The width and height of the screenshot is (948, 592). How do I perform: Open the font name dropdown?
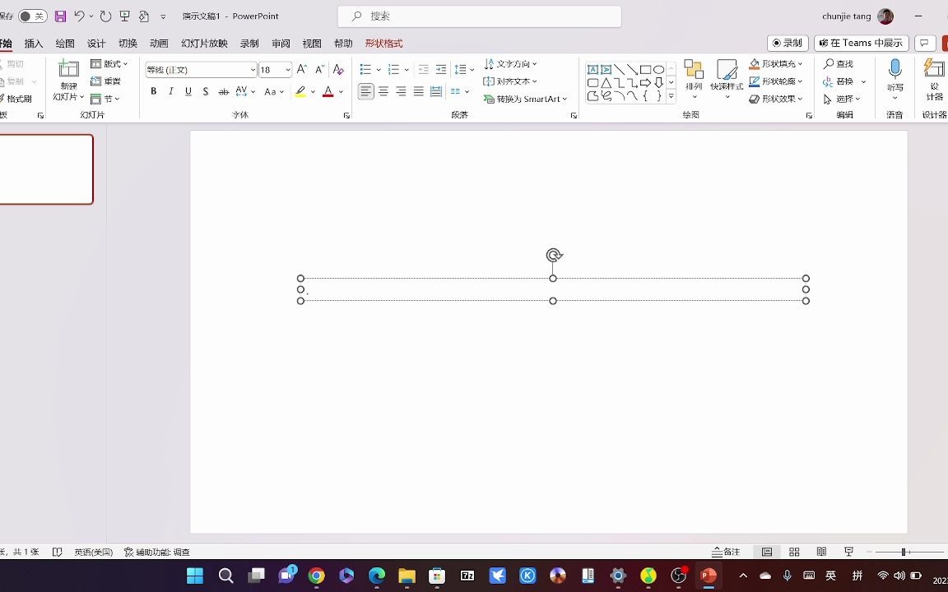[x=251, y=70]
